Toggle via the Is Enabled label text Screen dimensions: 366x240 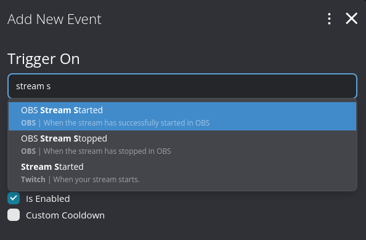coord(48,199)
